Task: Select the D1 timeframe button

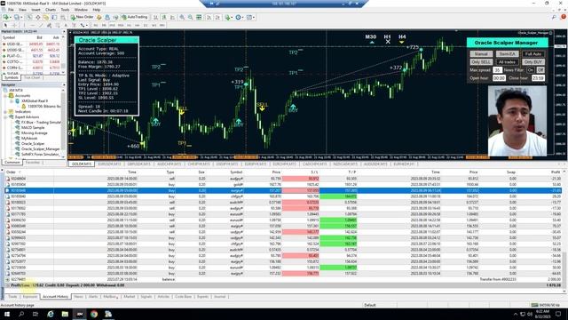Action: point(146,26)
